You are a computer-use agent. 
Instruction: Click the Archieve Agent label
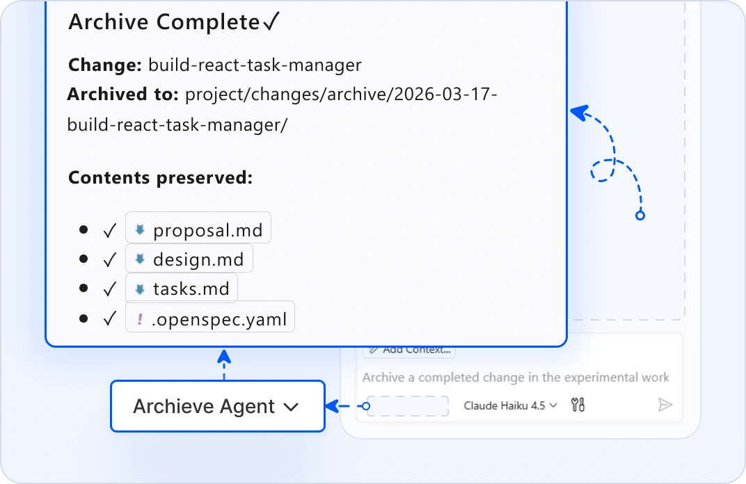pyautogui.click(x=204, y=406)
